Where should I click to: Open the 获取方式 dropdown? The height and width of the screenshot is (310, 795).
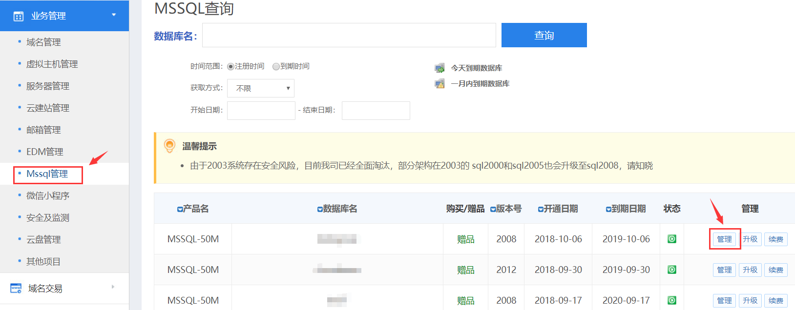click(x=260, y=88)
